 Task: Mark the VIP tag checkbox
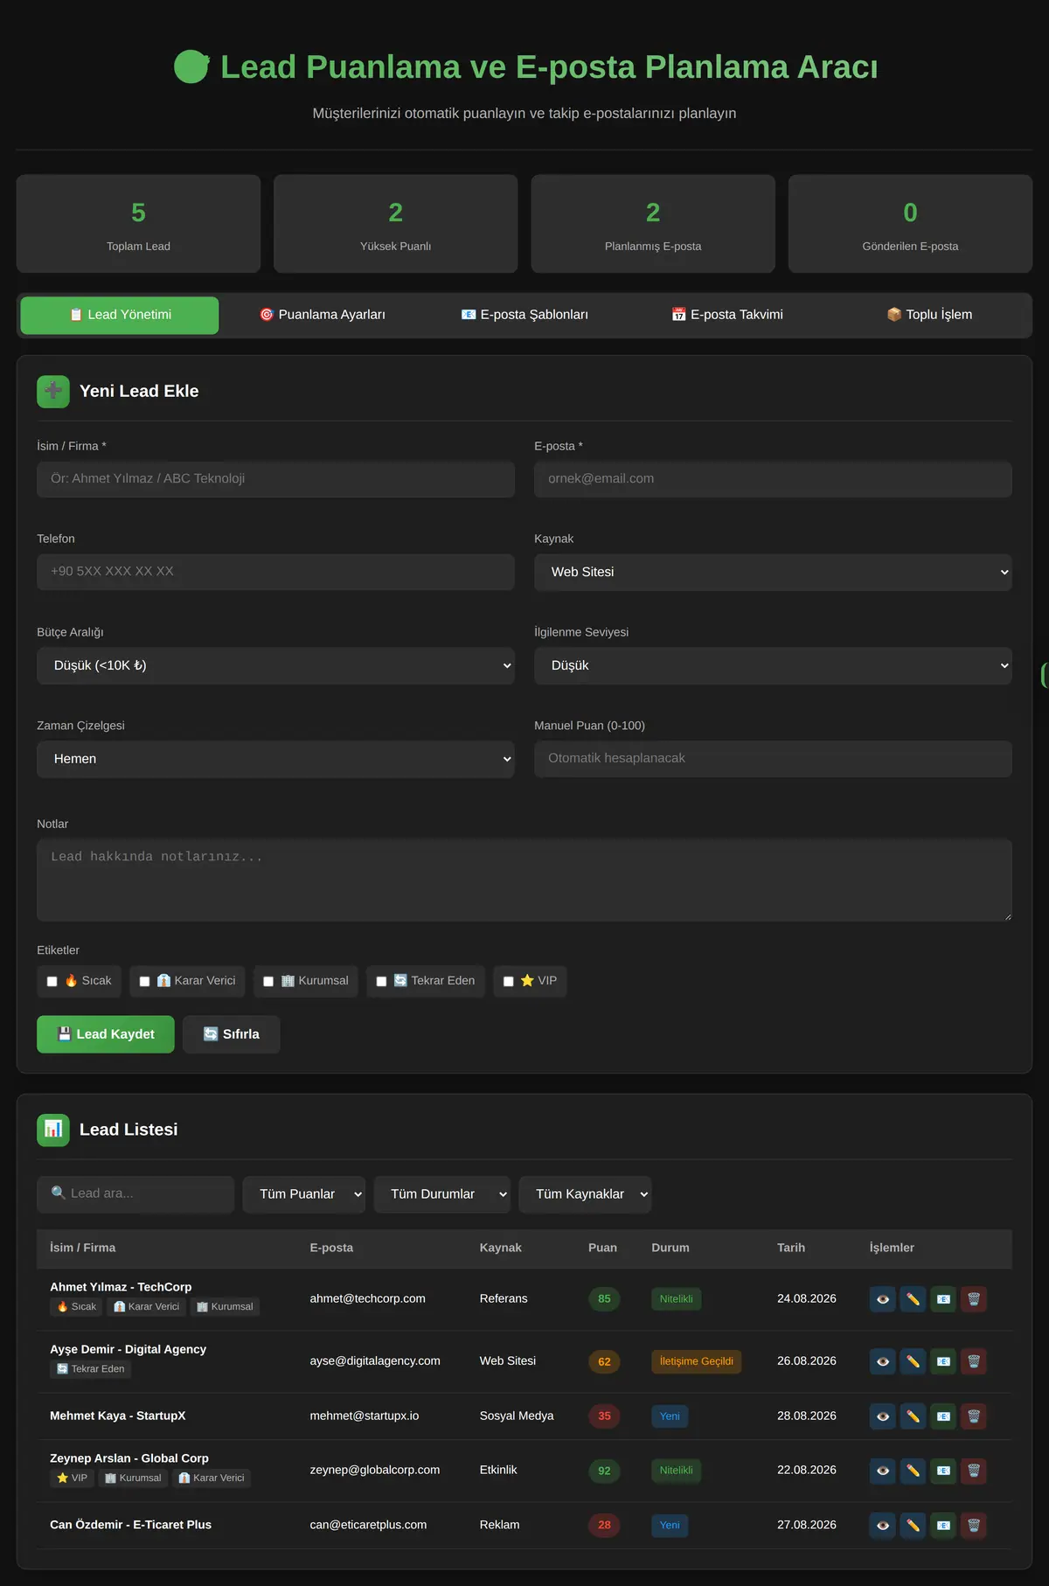[x=509, y=982]
